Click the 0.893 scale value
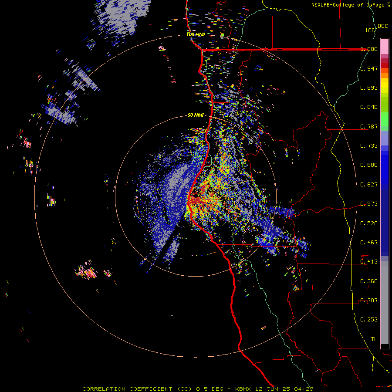This screenshot has height=392, width=392. point(369,88)
